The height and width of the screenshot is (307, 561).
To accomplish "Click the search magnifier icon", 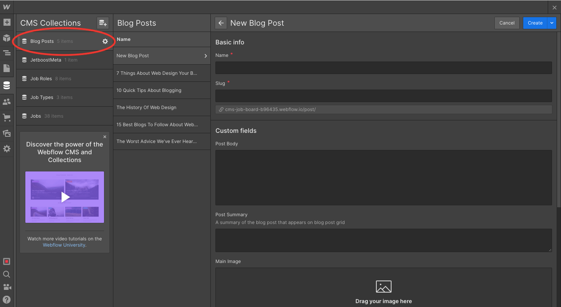I will click(7, 274).
